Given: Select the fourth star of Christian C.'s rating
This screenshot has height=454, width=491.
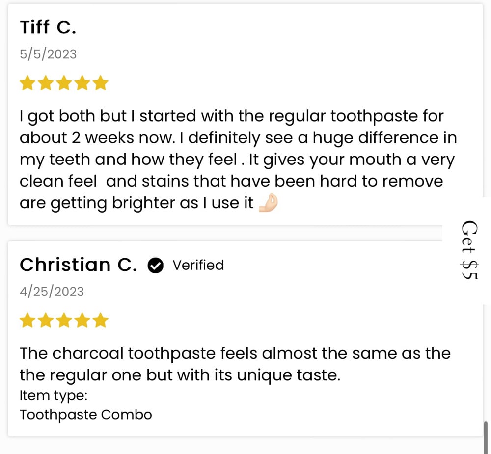Looking at the screenshot, I should (x=82, y=320).
